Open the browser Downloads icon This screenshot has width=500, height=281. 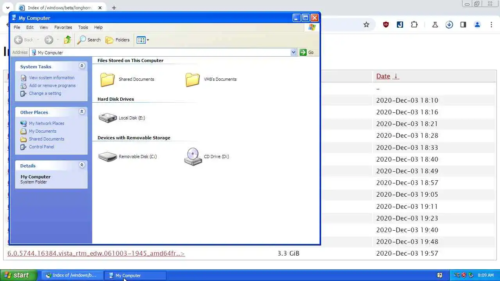(x=449, y=25)
